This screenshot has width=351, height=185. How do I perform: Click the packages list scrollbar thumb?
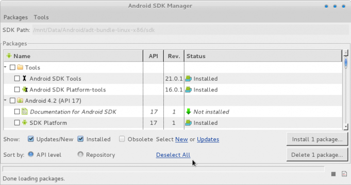346,62
